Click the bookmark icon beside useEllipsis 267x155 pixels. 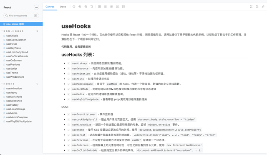(x=4, y=36)
